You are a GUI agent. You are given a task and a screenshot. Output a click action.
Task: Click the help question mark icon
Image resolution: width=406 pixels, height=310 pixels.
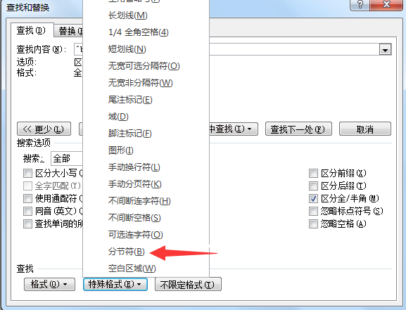360,5
